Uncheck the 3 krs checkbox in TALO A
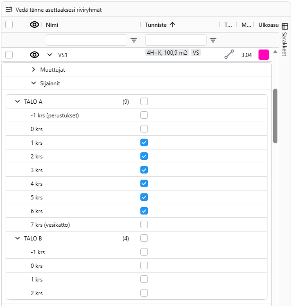This screenshot has height=306, width=293. [x=144, y=170]
